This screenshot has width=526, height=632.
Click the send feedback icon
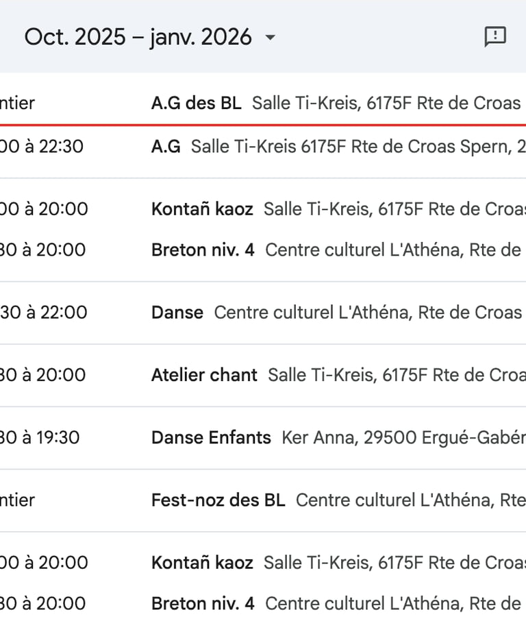point(494,37)
